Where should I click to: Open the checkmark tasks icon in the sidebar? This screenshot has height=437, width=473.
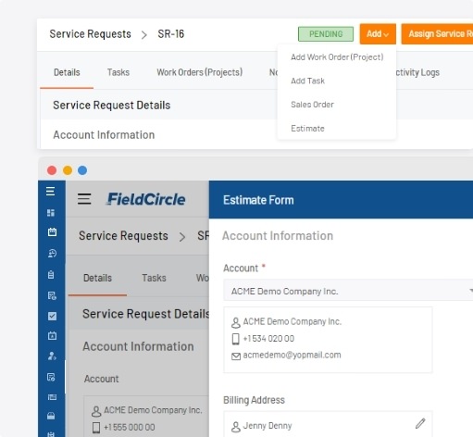click(52, 316)
